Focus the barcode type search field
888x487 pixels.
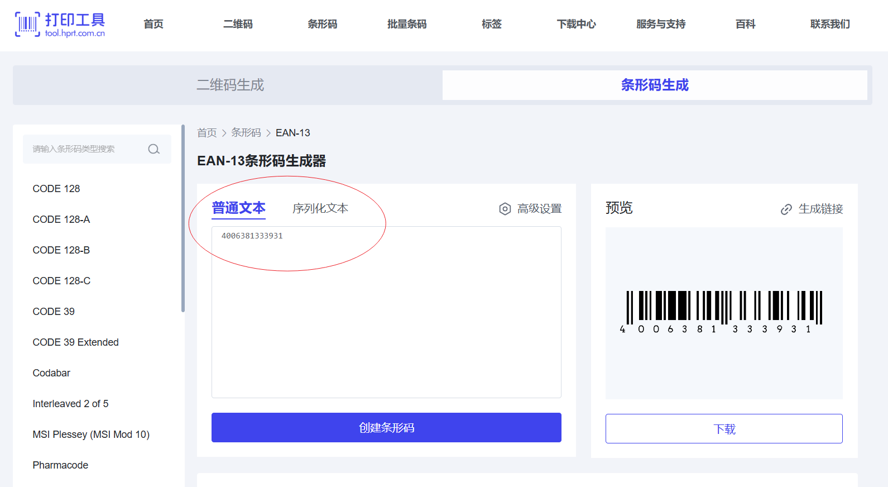[x=97, y=149]
